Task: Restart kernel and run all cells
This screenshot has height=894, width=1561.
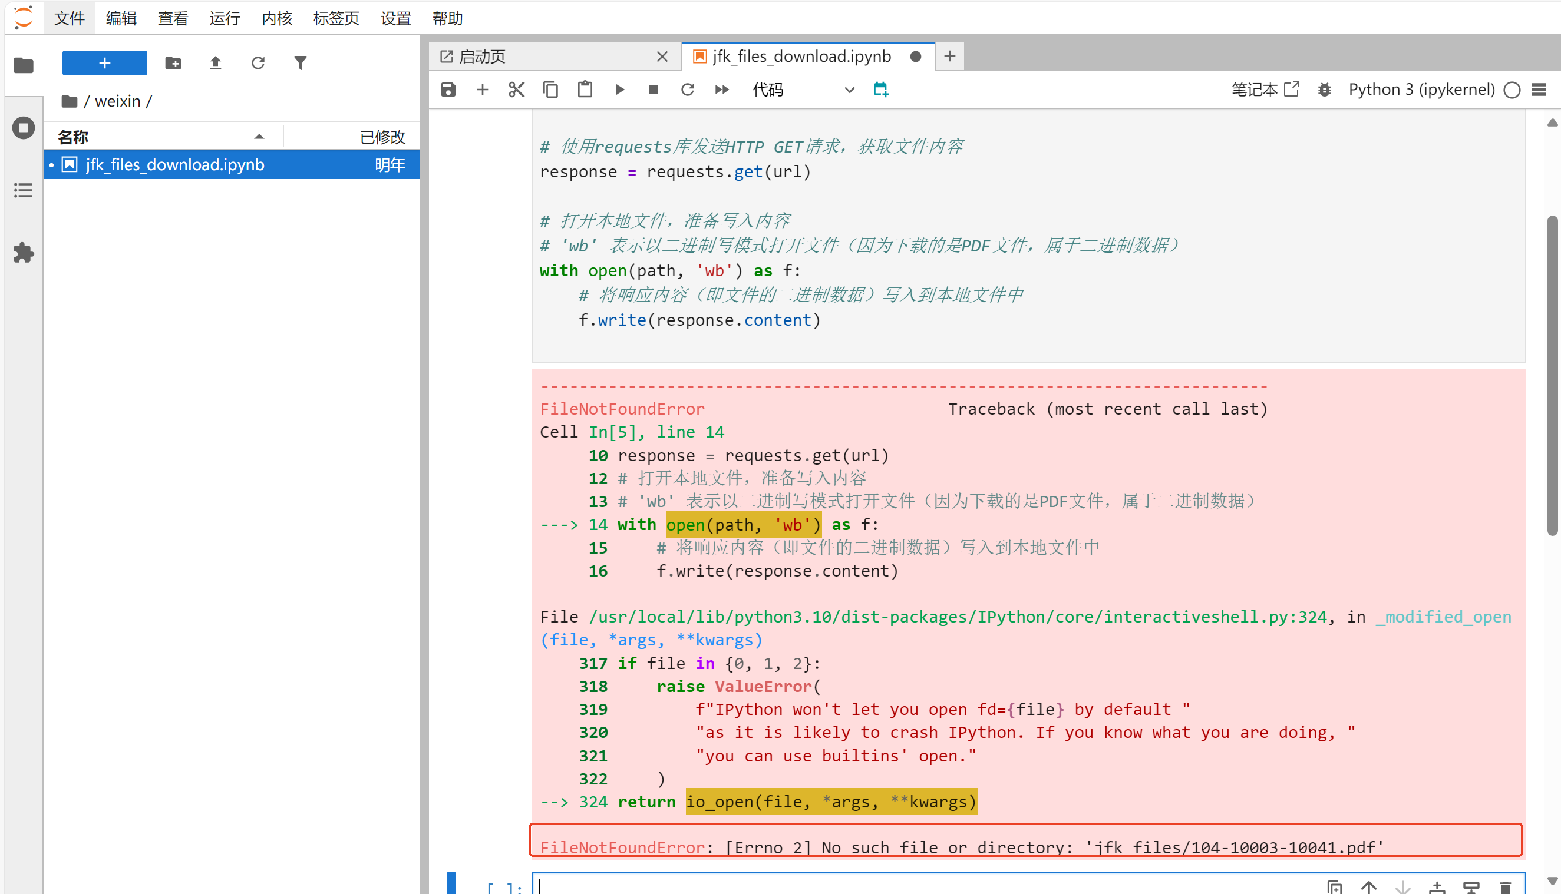Action: pyautogui.click(x=722, y=90)
